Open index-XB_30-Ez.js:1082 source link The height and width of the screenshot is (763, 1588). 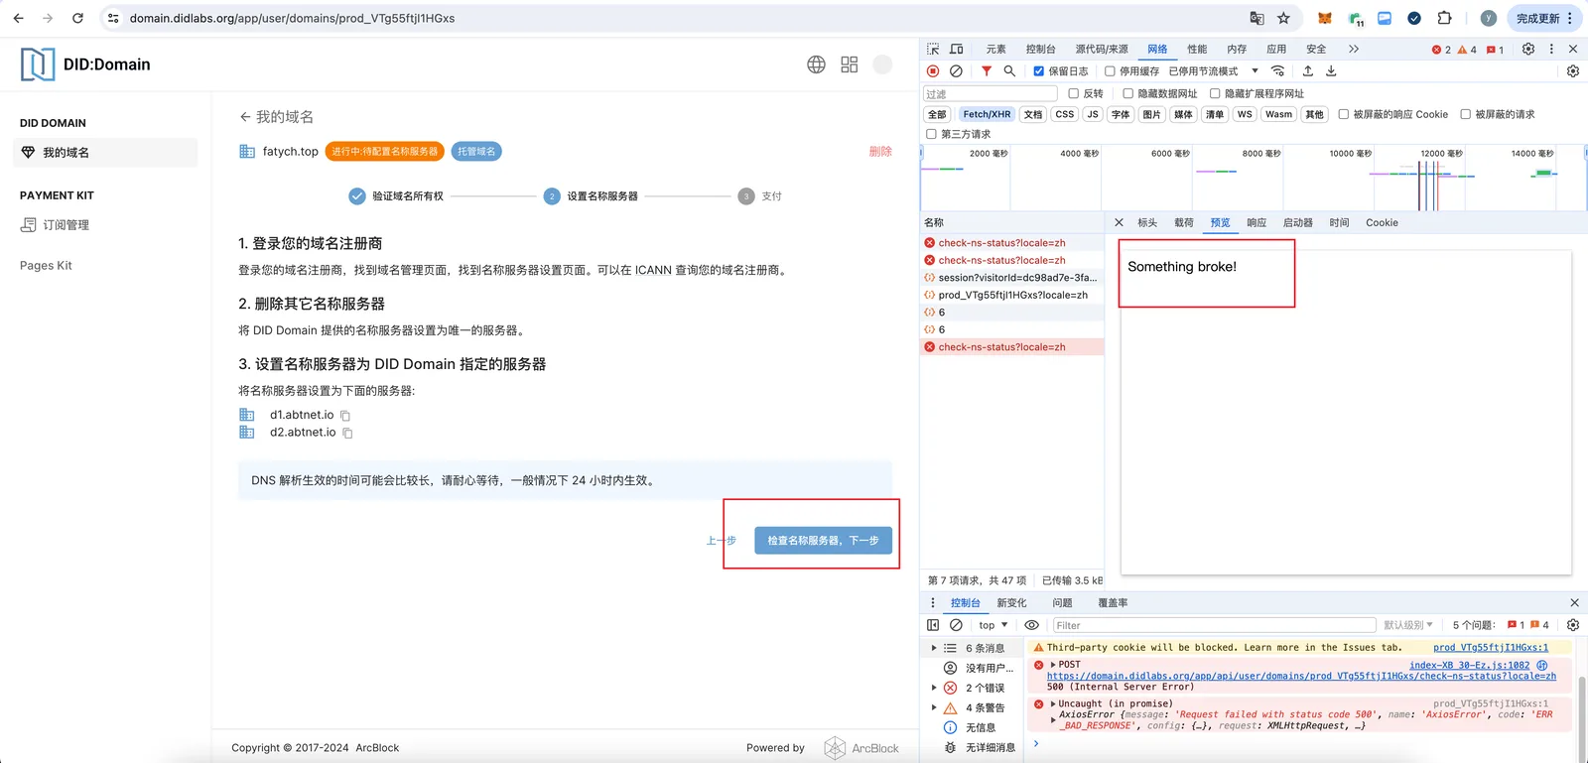coord(1470,666)
